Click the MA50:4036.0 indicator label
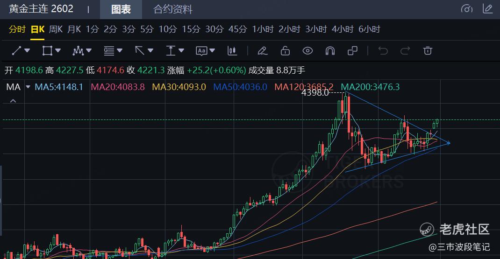The width and height of the screenshot is (500, 259). (x=240, y=87)
